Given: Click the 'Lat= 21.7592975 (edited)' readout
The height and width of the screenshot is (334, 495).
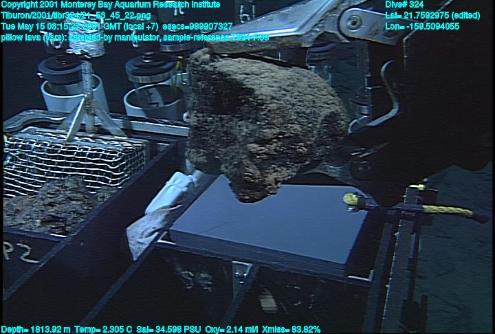Looking at the screenshot, I should pyautogui.click(x=432, y=16).
